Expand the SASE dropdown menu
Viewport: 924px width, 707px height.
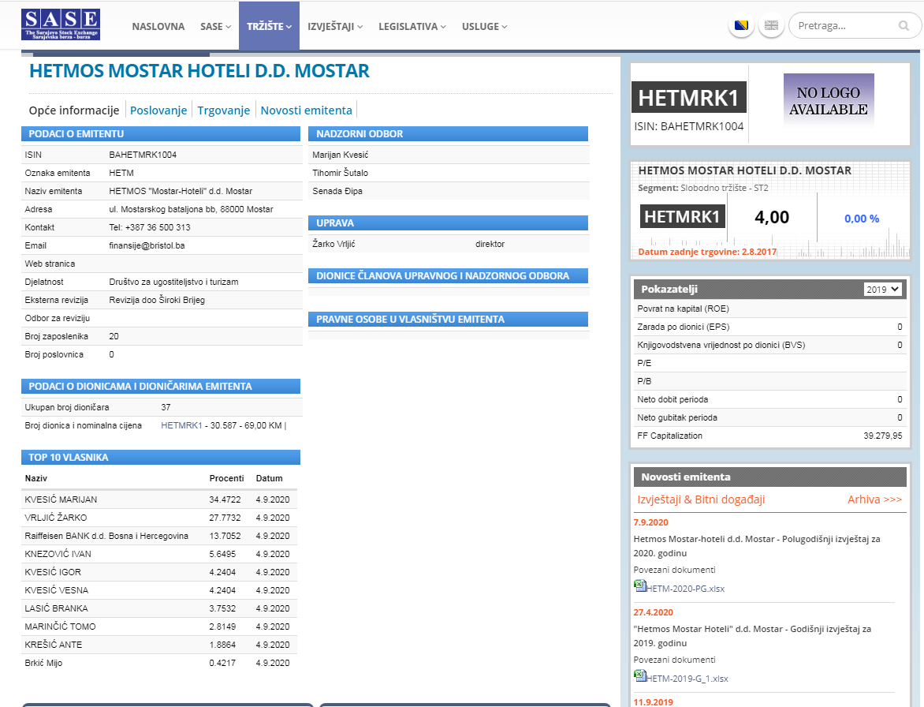pyautogui.click(x=216, y=27)
